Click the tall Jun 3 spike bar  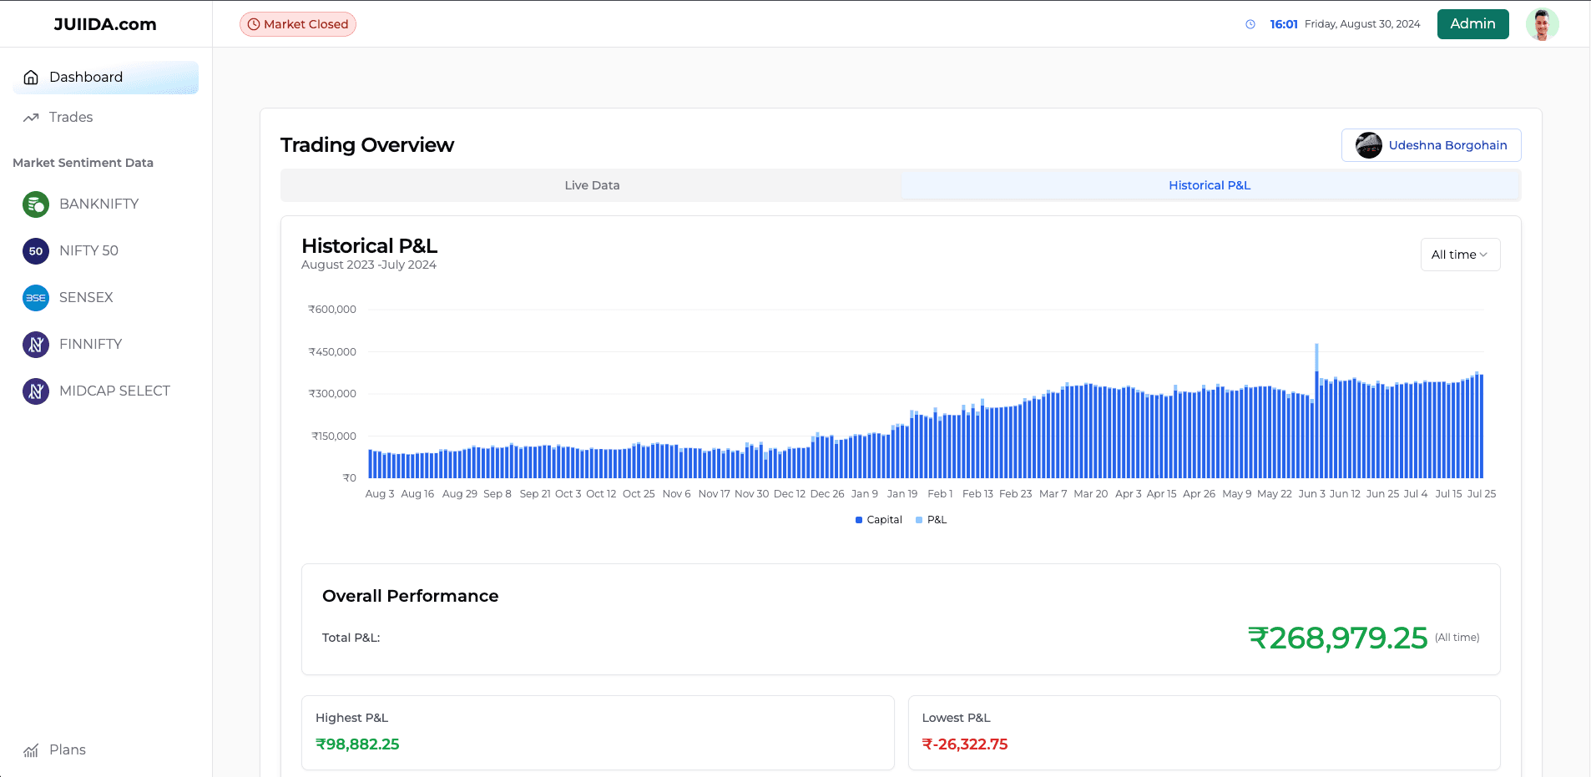pyautogui.click(x=1316, y=411)
